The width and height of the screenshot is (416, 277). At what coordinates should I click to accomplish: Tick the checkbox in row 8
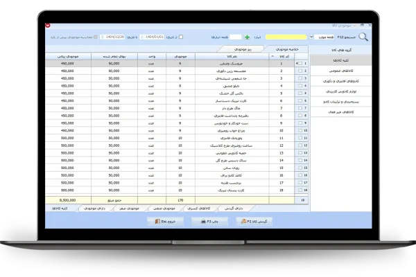click(x=300, y=116)
